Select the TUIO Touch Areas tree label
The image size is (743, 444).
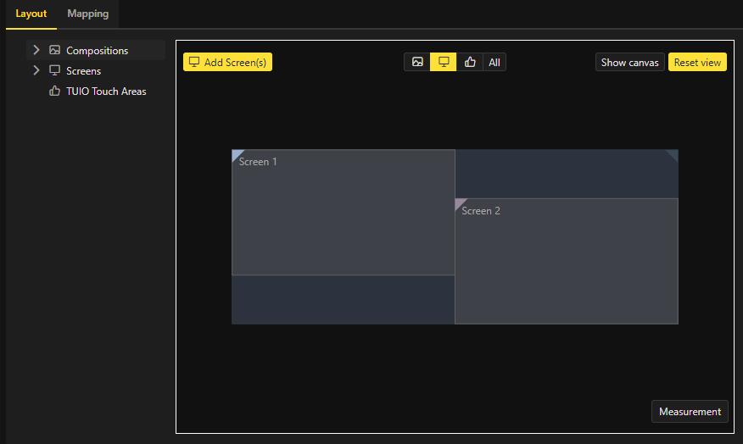click(106, 92)
